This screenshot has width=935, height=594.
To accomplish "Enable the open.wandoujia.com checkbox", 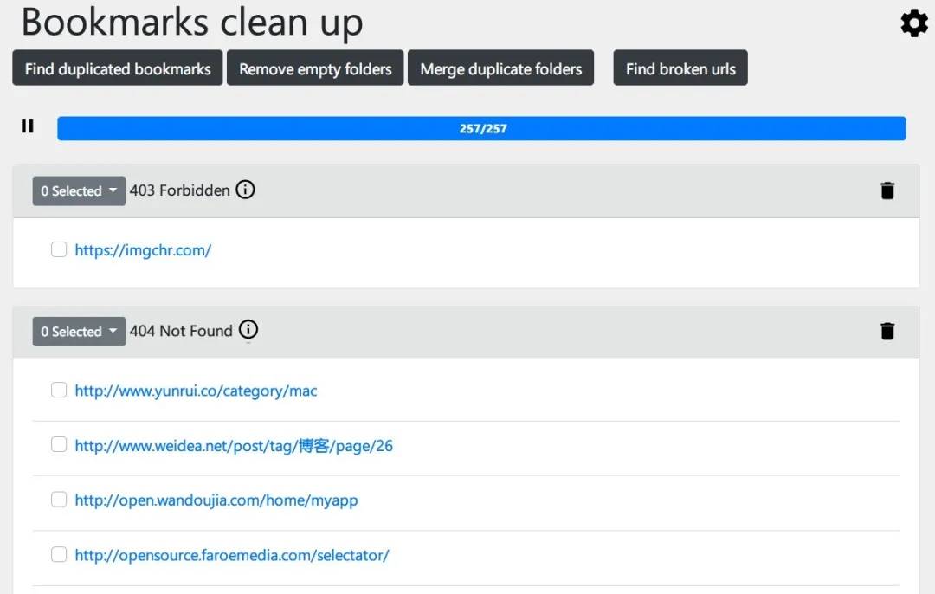I will point(59,499).
